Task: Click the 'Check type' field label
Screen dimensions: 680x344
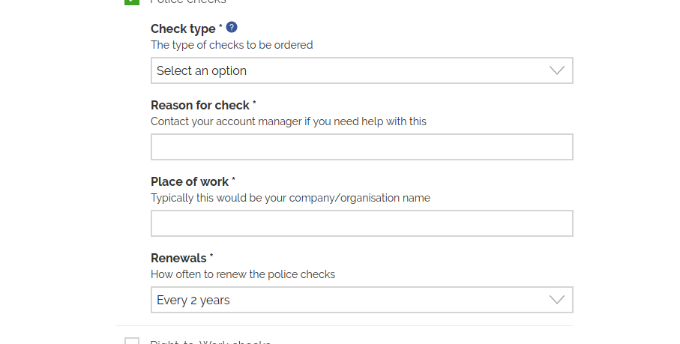Action: click(183, 29)
